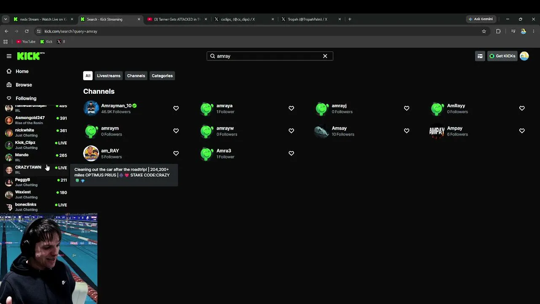Open PeggyB channel in sidebar
Image resolution: width=540 pixels, height=304 pixels.
click(36, 182)
